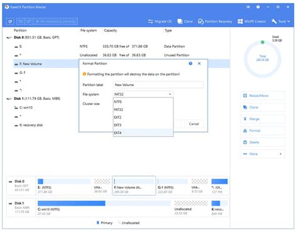Select E: (NTFS) block in disk map
Image resolution: width=298 pixels, height=232 pixels.
64,185
